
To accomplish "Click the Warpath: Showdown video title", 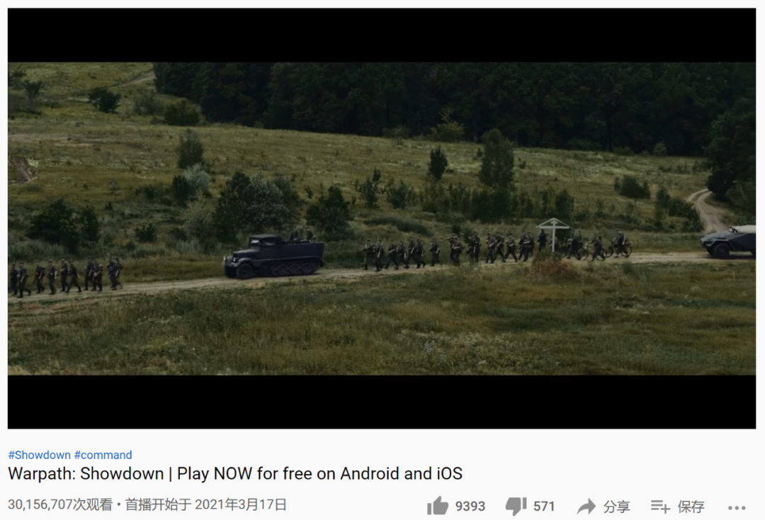I will click(x=235, y=474).
